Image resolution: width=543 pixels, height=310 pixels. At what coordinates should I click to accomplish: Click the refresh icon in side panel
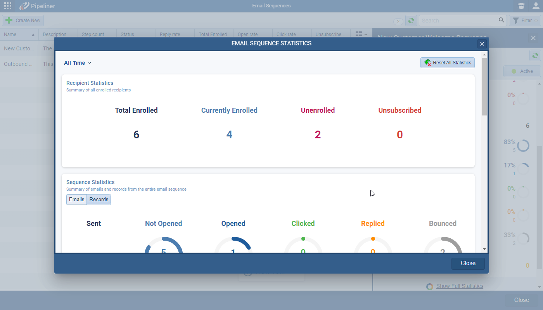pos(535,55)
